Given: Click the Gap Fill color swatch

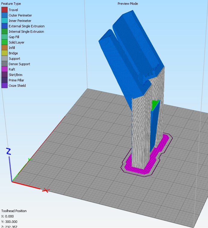Looking at the screenshot, I should (5, 37).
